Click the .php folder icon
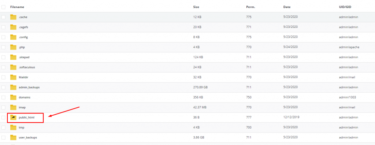 point(13,47)
